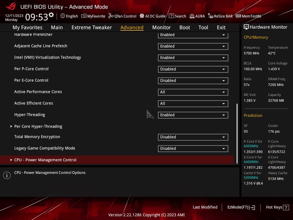Click Hot Keys button

click(x=277, y=207)
